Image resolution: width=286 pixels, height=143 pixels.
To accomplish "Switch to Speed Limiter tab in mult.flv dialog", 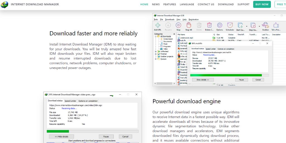I will [211, 49].
